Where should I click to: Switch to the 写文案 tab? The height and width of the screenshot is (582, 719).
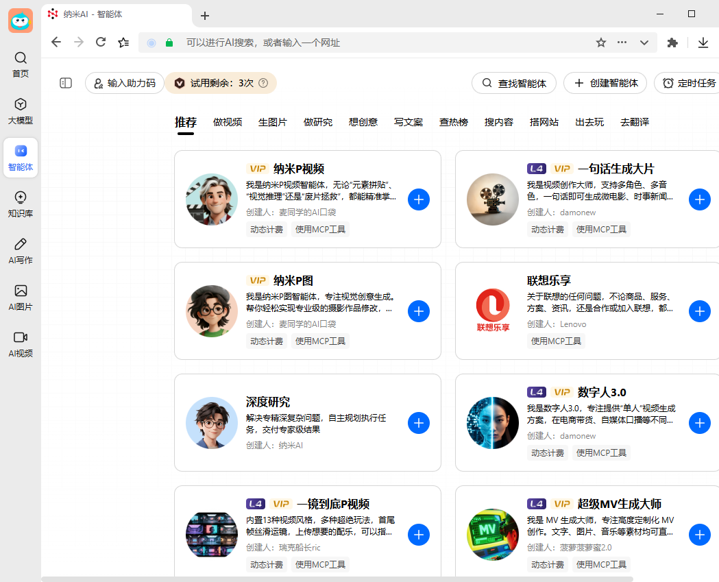[409, 123]
